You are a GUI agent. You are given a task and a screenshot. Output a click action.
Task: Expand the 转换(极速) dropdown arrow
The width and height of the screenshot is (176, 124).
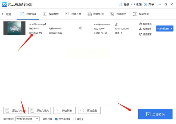(x=172, y=29)
